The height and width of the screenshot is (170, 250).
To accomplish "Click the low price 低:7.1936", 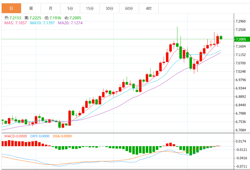I will (53, 18).
